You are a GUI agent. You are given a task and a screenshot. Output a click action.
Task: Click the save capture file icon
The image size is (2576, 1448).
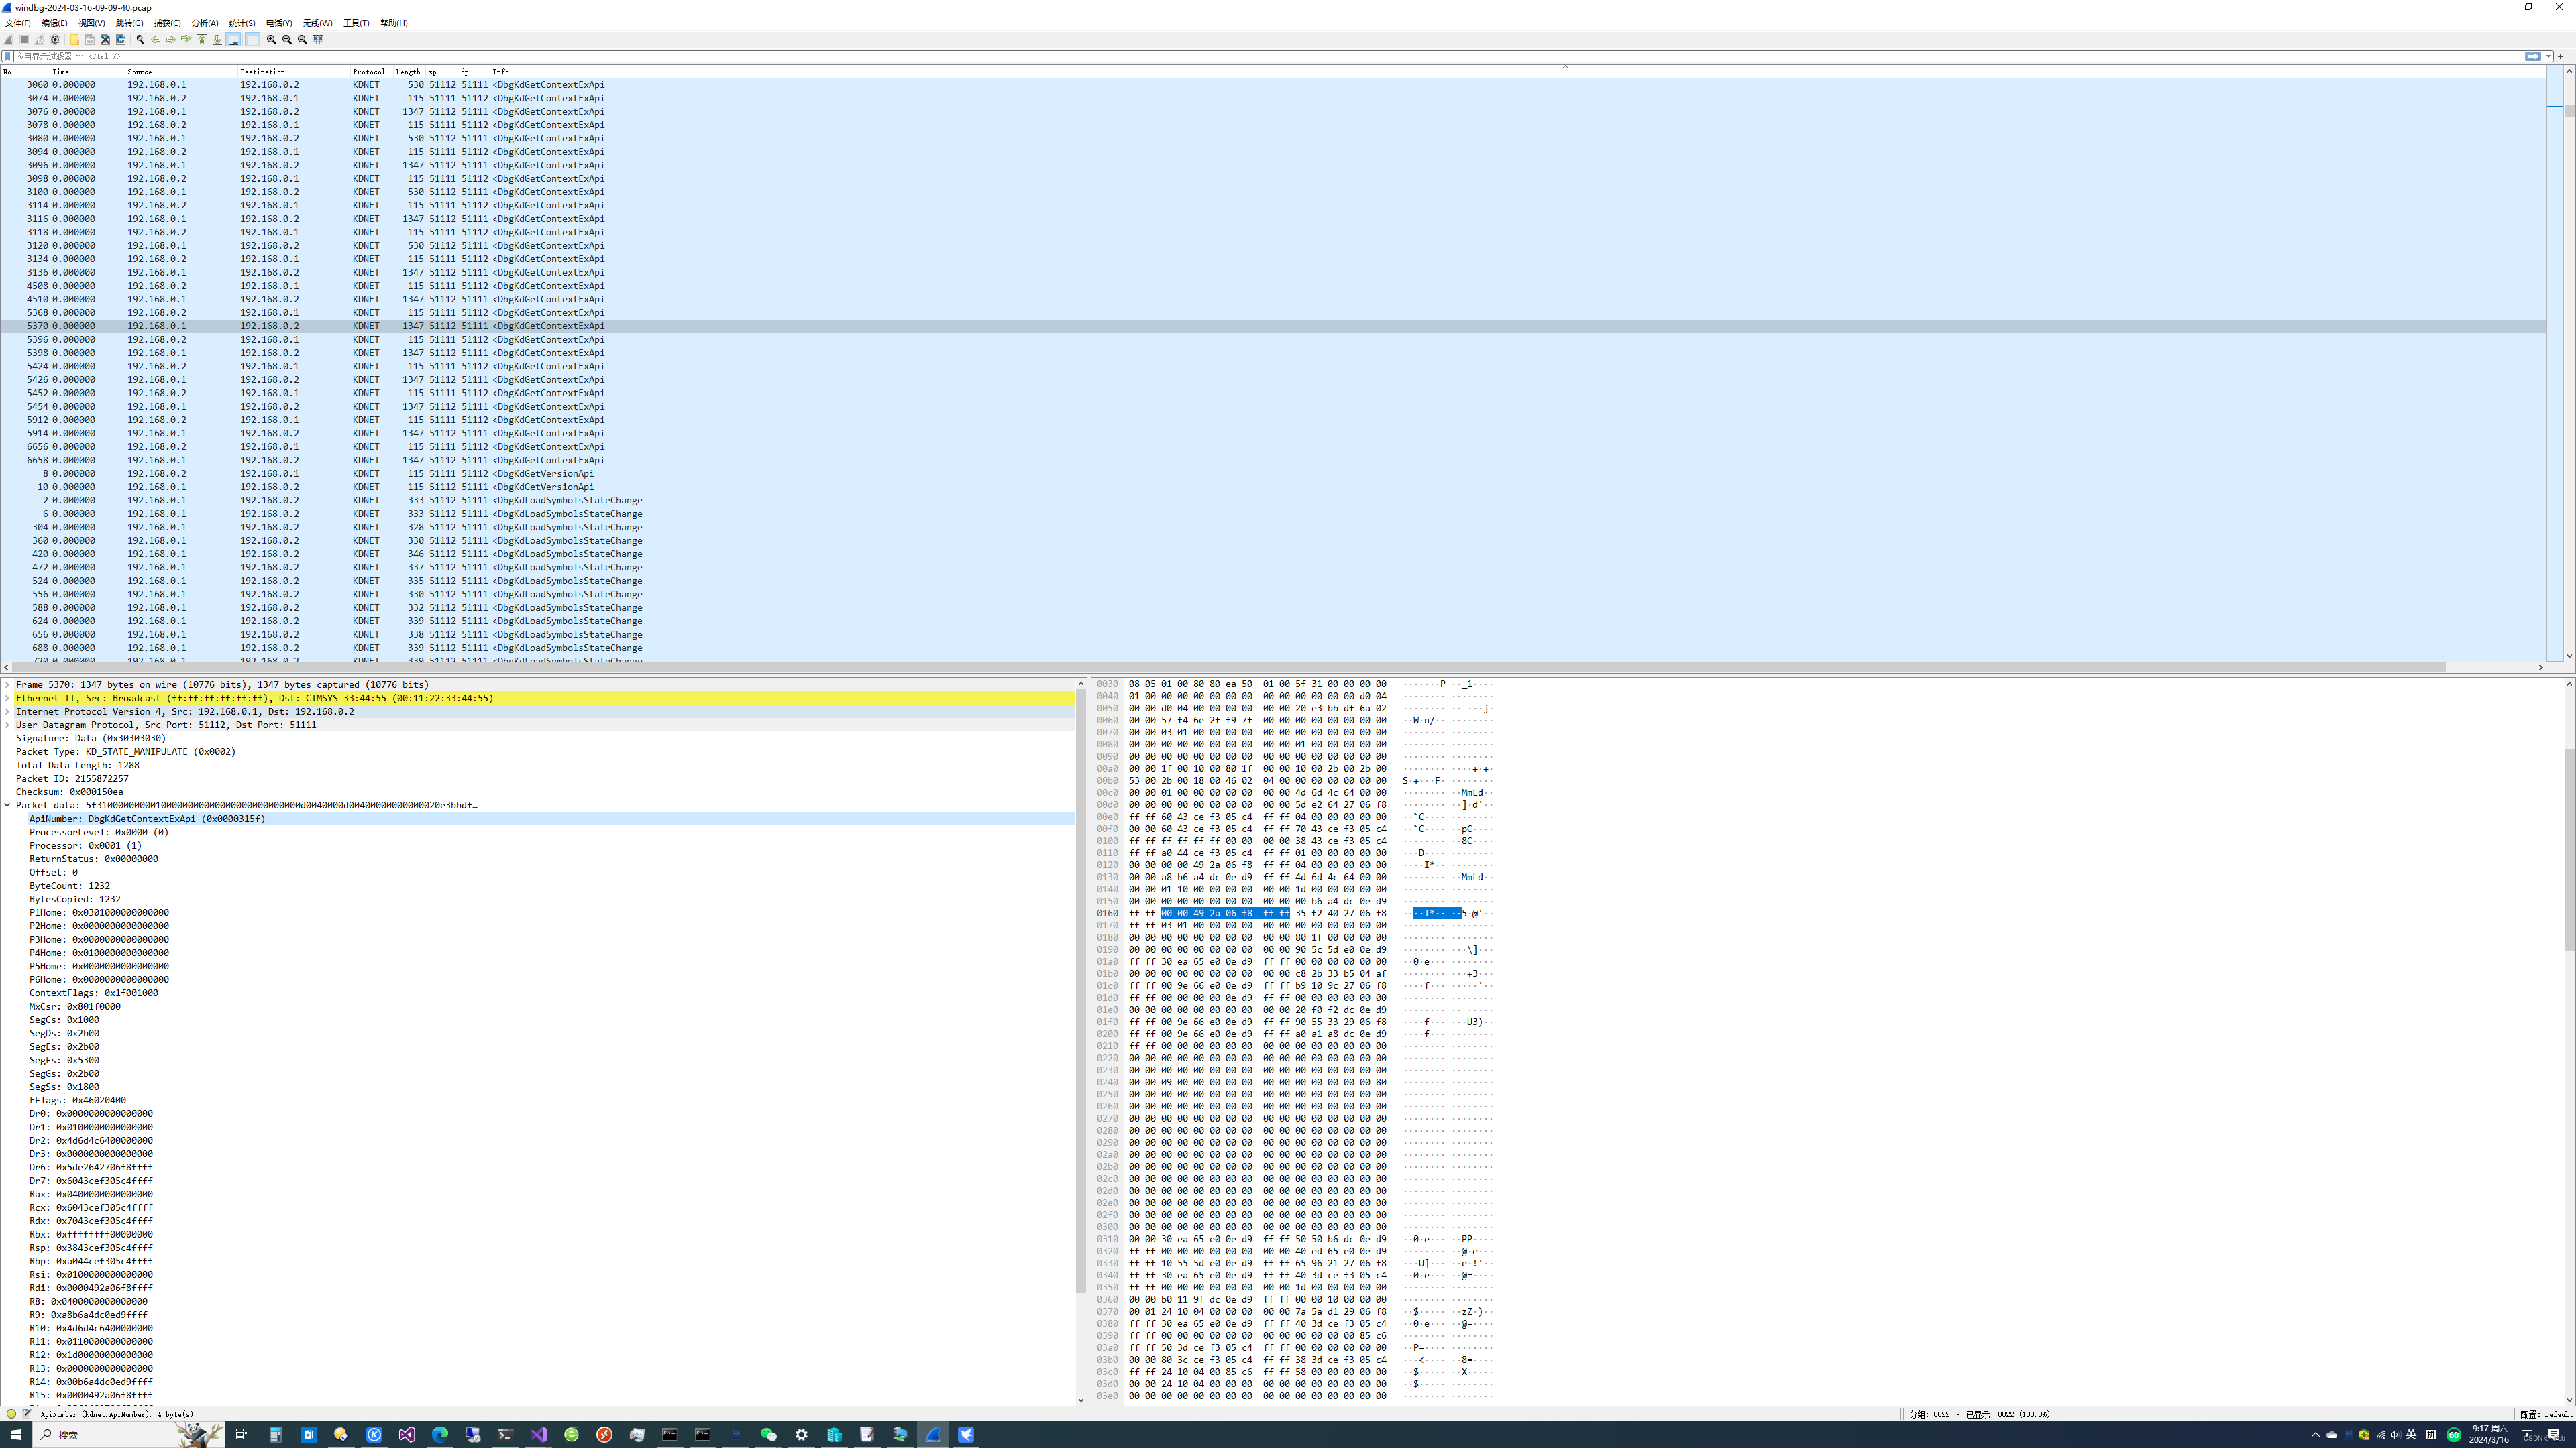91,41
